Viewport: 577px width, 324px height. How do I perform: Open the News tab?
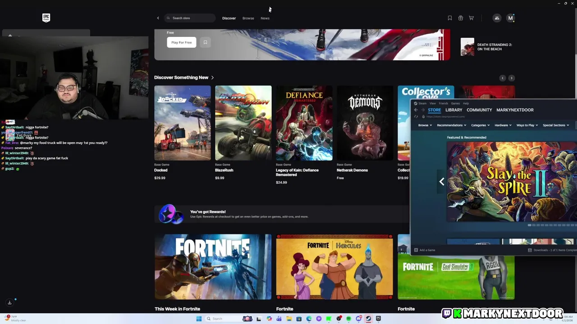coord(265,18)
